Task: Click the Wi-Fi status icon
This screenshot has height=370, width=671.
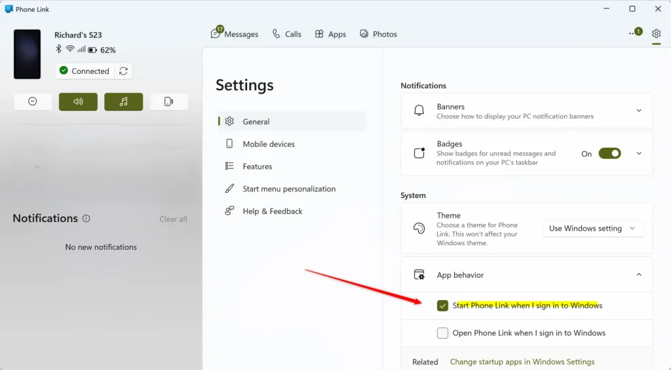Action: pos(69,49)
